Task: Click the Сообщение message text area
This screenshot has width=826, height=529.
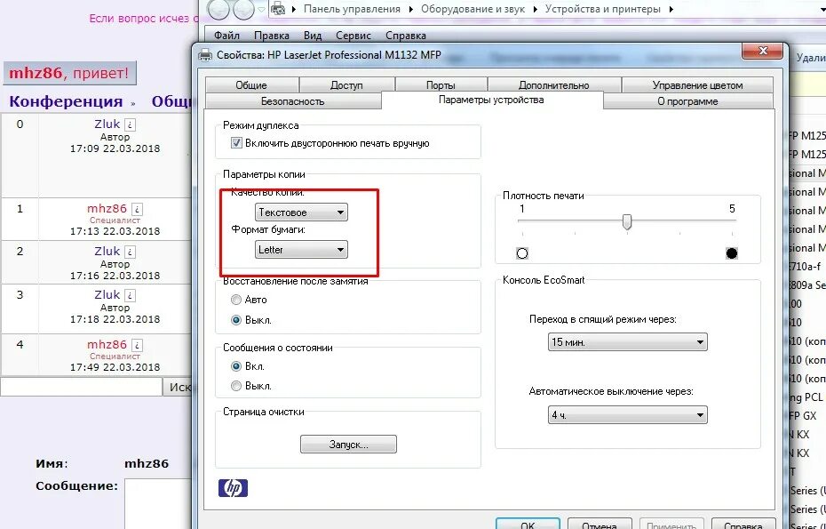Action: [x=158, y=504]
